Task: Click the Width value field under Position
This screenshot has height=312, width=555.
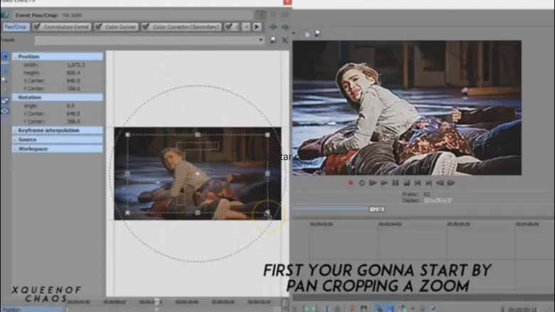Action: 73,65
